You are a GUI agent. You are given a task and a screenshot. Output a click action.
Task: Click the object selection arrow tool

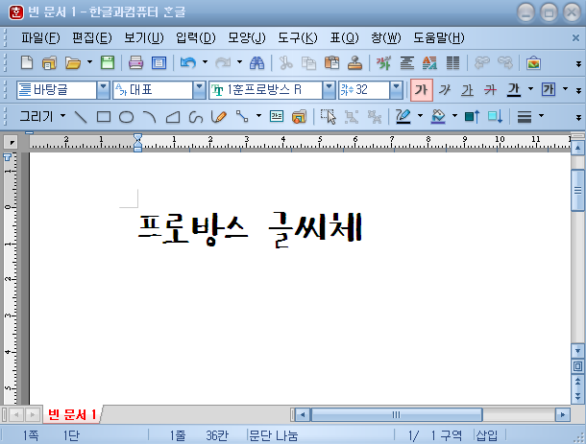pyautogui.click(x=329, y=117)
